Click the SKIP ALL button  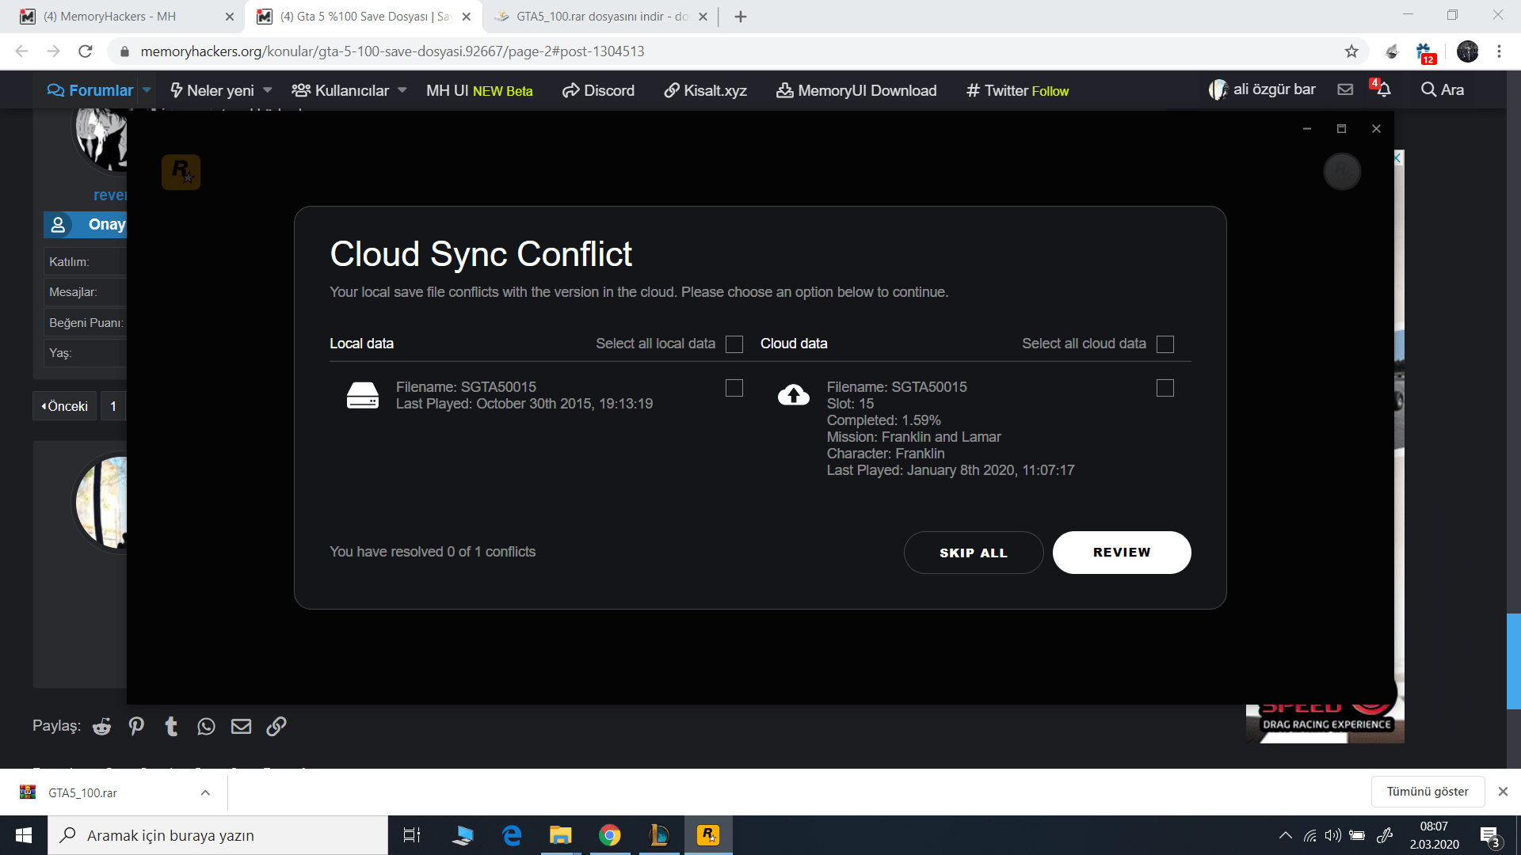(x=974, y=553)
